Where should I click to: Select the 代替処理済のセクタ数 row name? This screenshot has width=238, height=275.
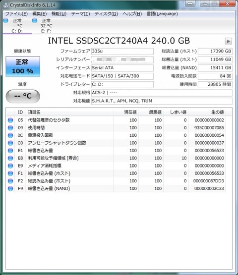pyautogui.click(x=49, y=120)
